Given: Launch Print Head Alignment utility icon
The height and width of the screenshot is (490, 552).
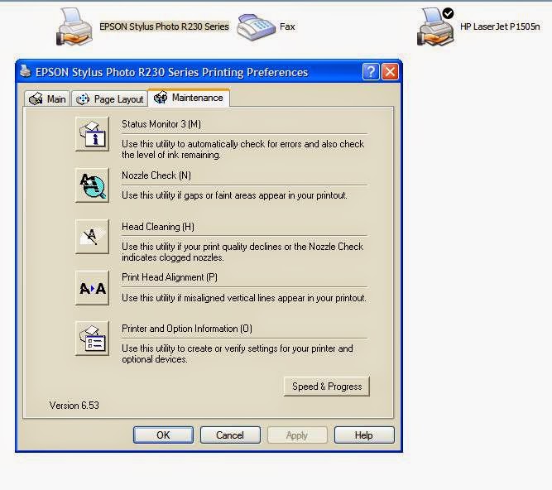Looking at the screenshot, I should click(x=92, y=288).
